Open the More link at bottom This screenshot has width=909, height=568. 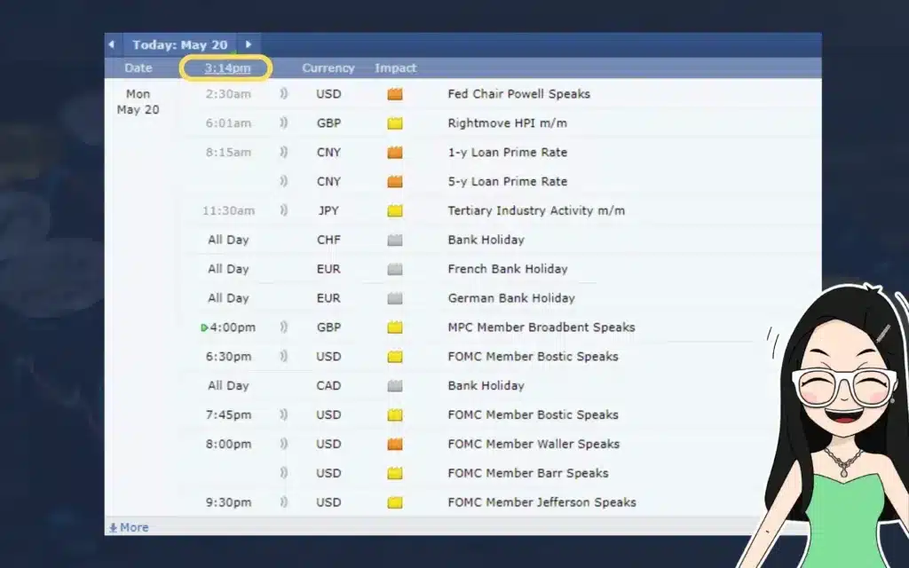[129, 527]
